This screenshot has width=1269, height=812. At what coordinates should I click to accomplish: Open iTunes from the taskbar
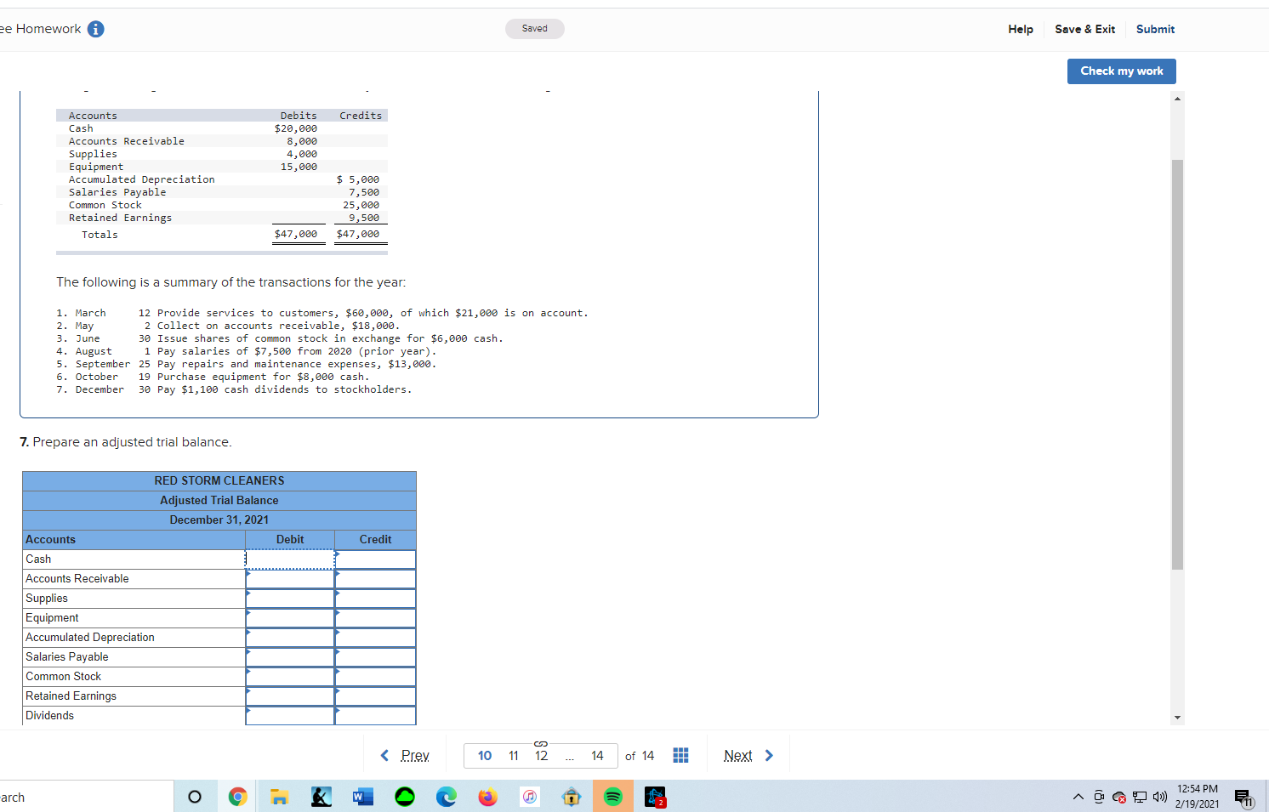[x=529, y=797]
